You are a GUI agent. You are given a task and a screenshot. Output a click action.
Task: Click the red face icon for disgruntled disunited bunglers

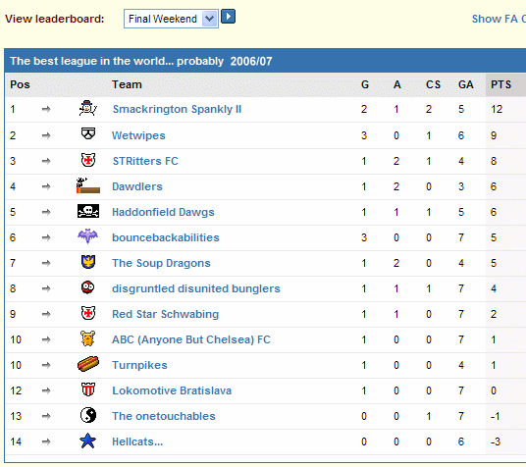(x=88, y=287)
